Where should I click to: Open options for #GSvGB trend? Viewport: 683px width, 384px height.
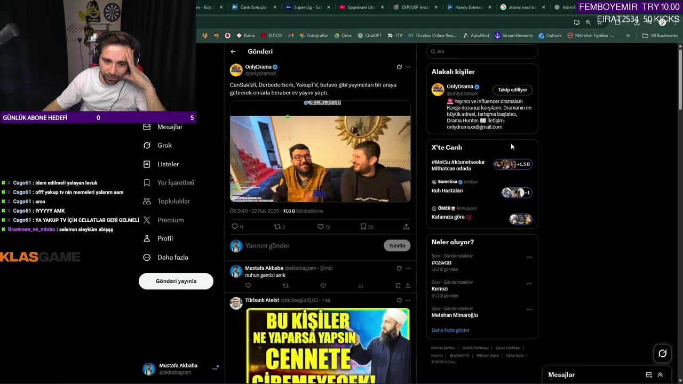[529, 257]
